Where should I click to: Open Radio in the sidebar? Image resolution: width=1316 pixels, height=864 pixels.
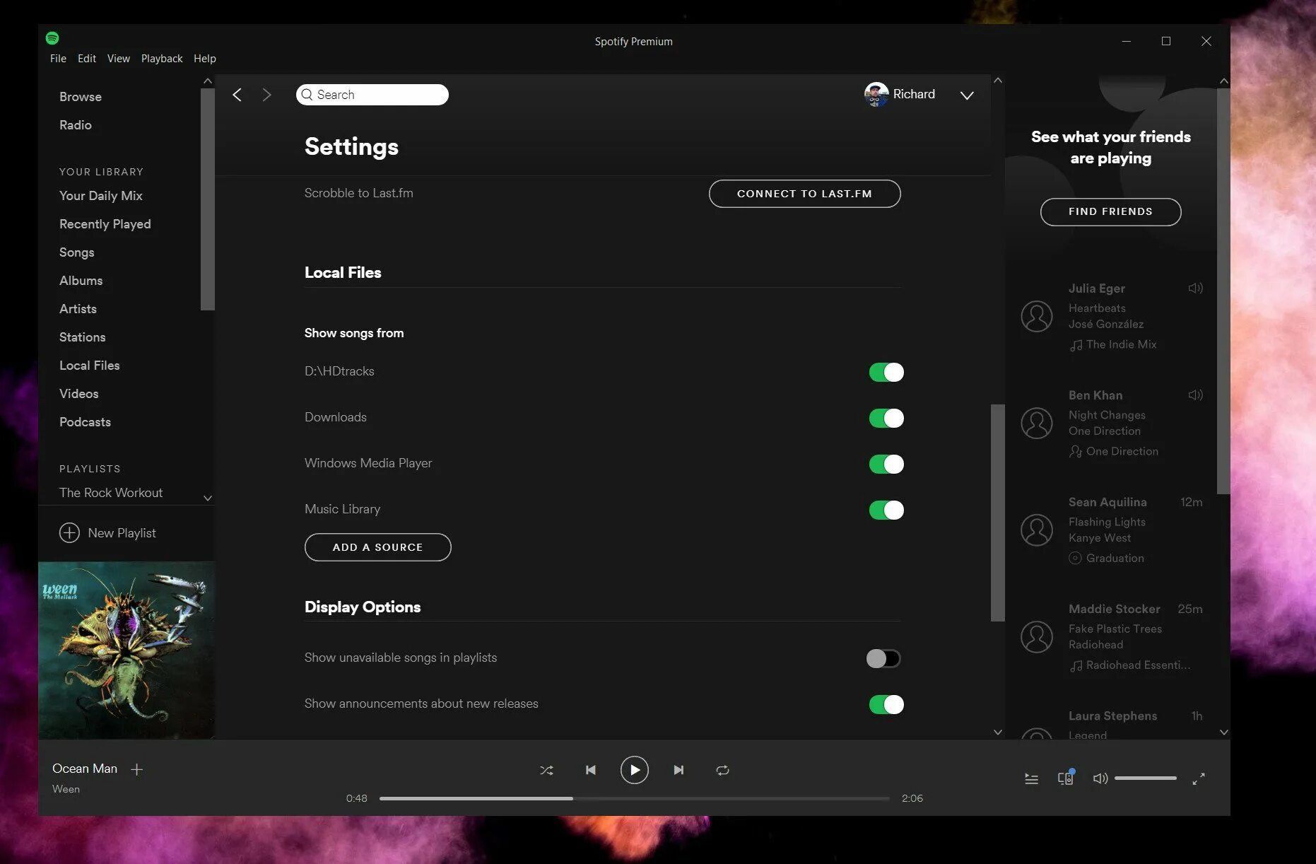click(76, 125)
